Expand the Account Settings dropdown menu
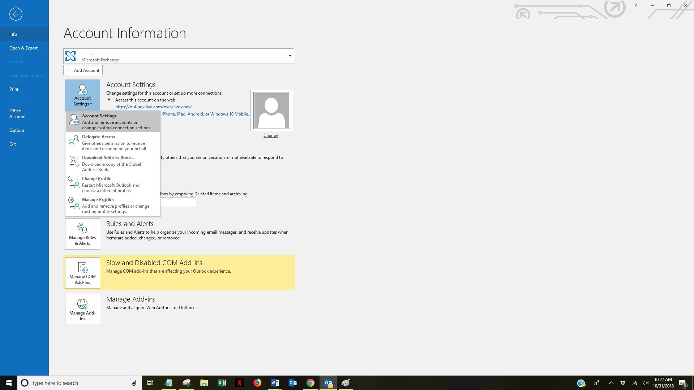 coord(82,95)
